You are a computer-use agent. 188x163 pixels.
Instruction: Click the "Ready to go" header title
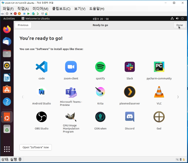(100, 25)
